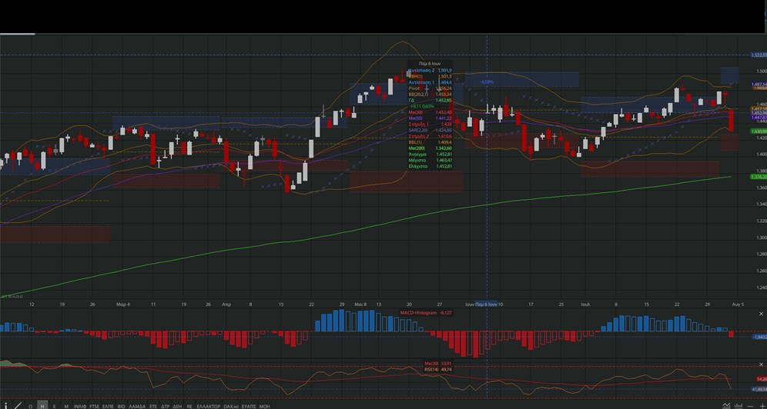
Task: Open the ΕΛΠΕ symbol tab
Action: [x=108, y=406]
